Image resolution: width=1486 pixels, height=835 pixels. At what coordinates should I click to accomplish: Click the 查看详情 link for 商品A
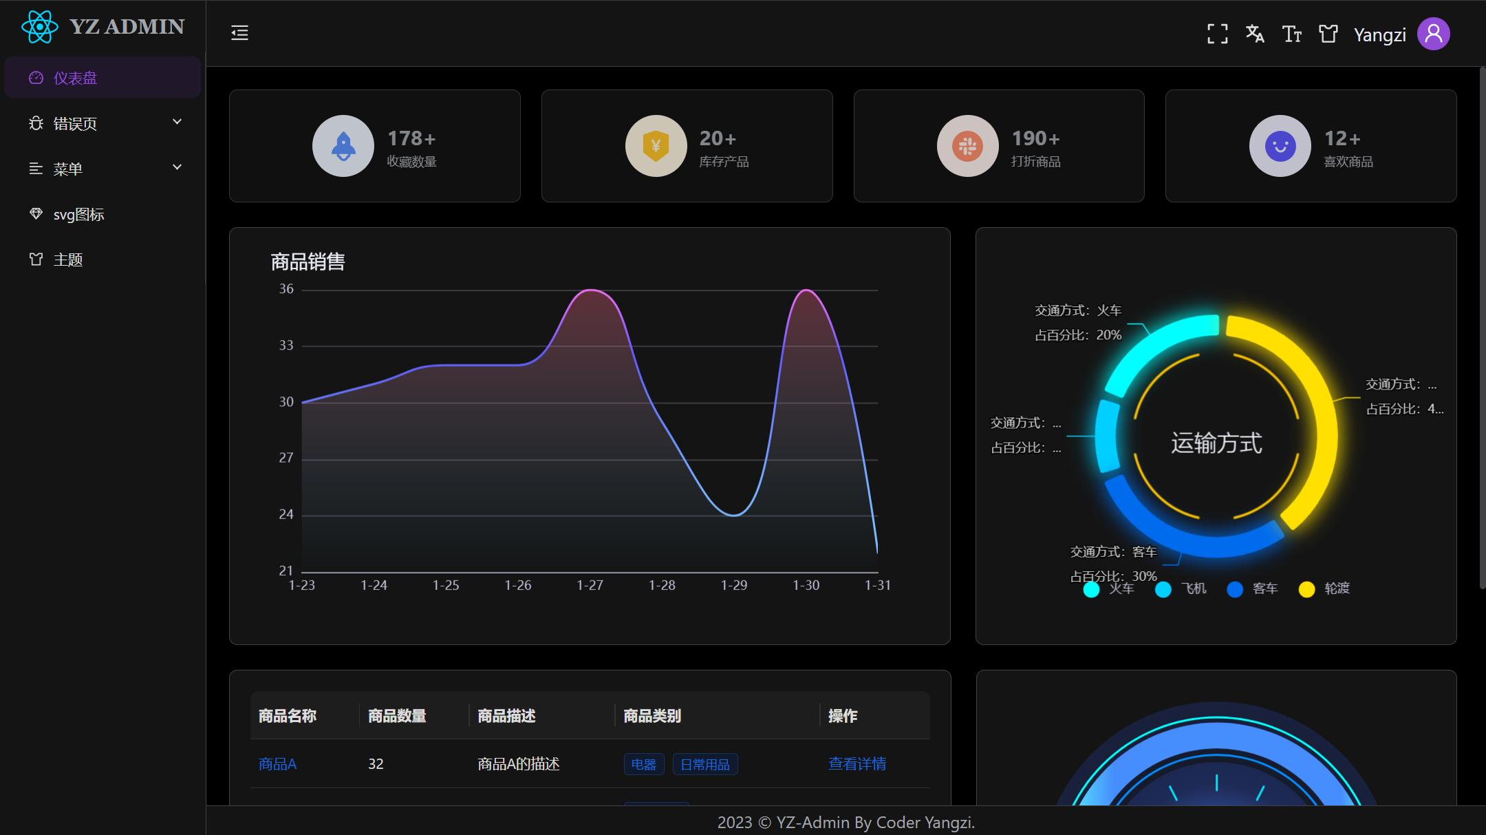(x=857, y=763)
